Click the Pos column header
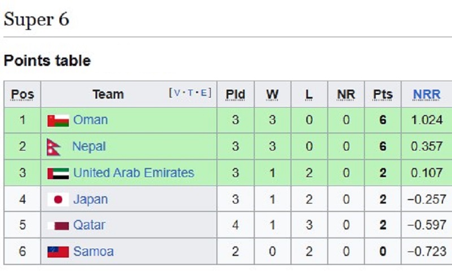Image resolution: width=452 pixels, height=274 pixels. [23, 94]
